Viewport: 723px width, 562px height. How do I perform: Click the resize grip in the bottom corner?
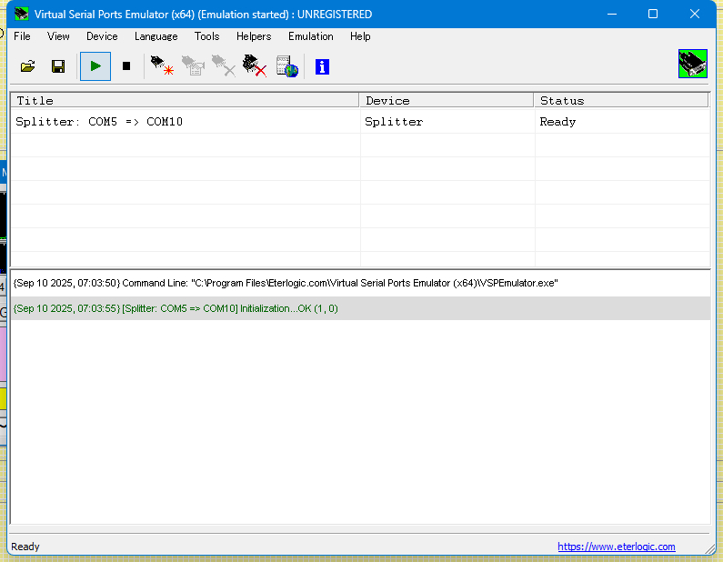[x=710, y=548]
